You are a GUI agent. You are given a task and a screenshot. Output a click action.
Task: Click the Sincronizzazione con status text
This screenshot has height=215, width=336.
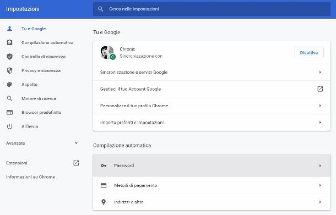(x=141, y=56)
